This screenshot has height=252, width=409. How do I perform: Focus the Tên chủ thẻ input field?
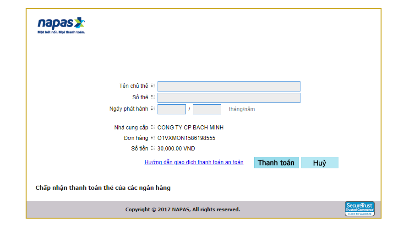point(229,86)
